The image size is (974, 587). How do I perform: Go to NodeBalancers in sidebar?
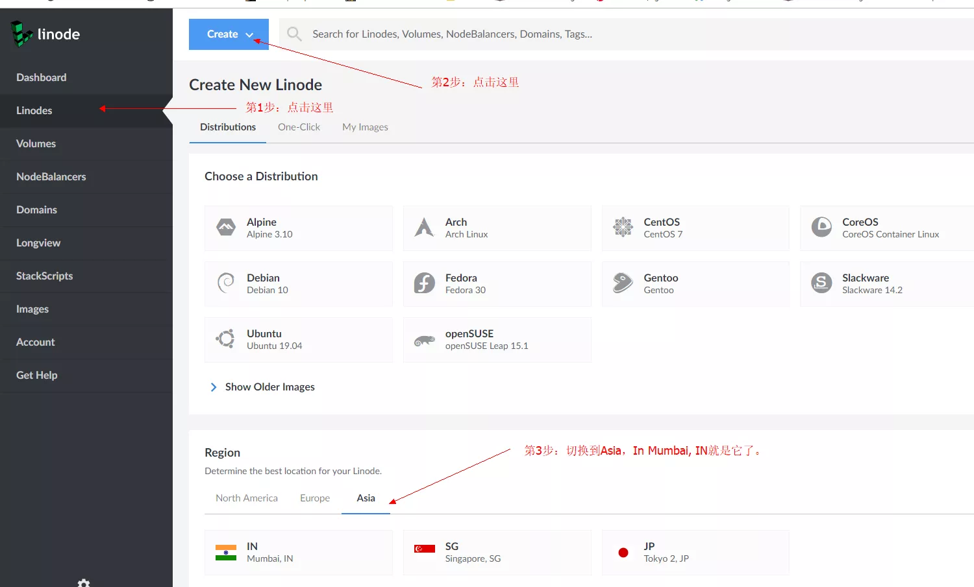click(x=51, y=177)
